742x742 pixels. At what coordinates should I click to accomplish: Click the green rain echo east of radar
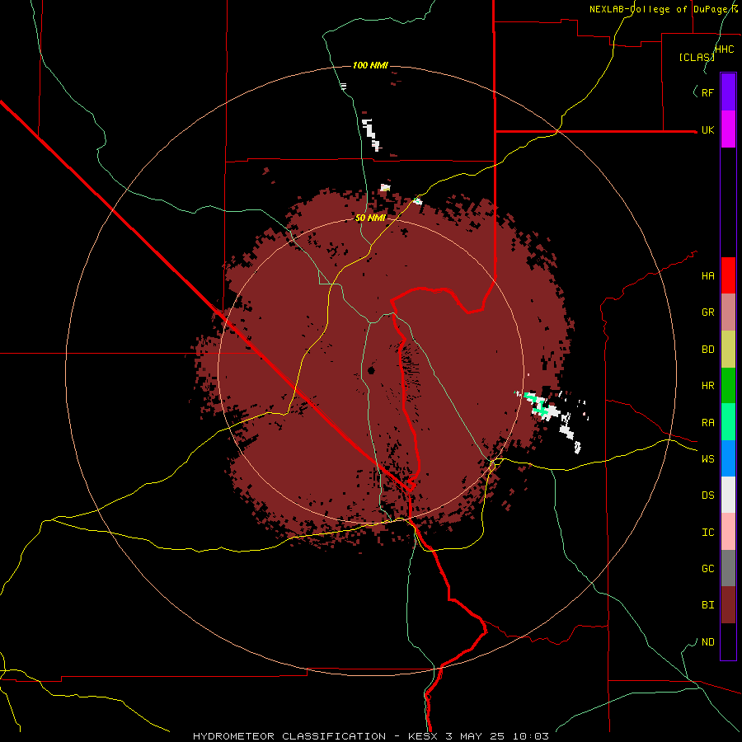[538, 403]
